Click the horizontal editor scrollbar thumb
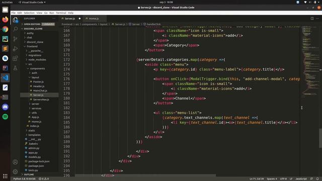The height and width of the screenshot is (181, 322). [145, 175]
